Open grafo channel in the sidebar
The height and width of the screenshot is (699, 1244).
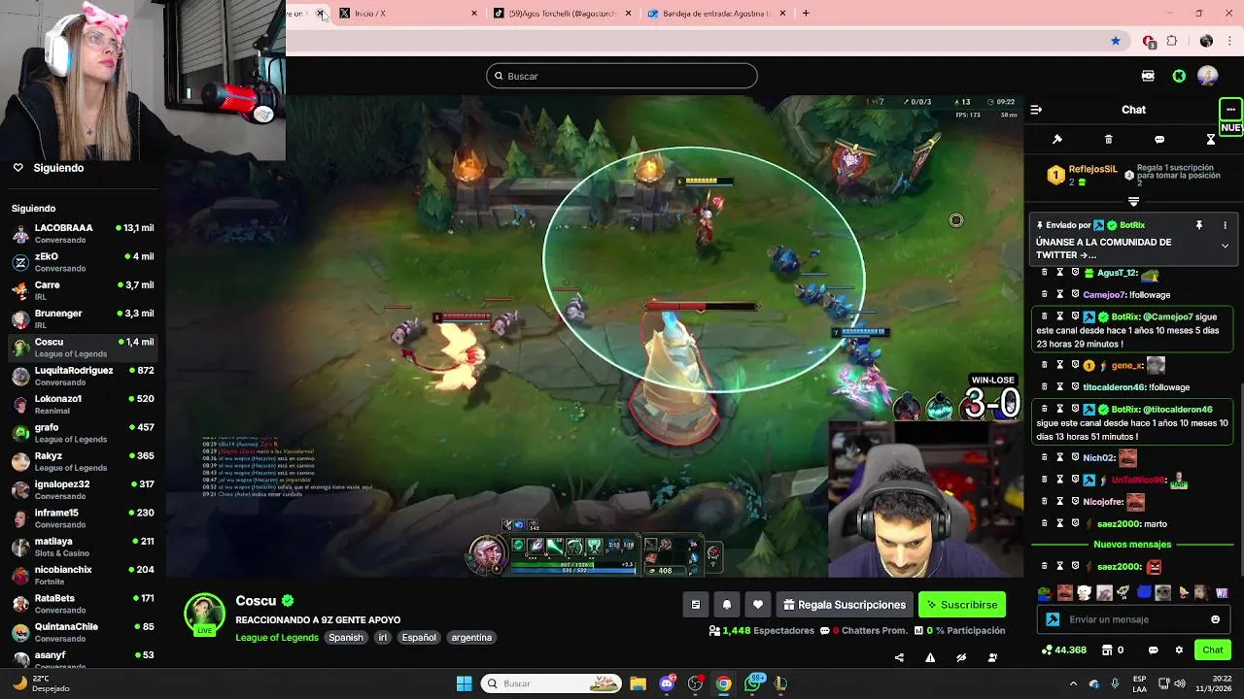pos(83,433)
